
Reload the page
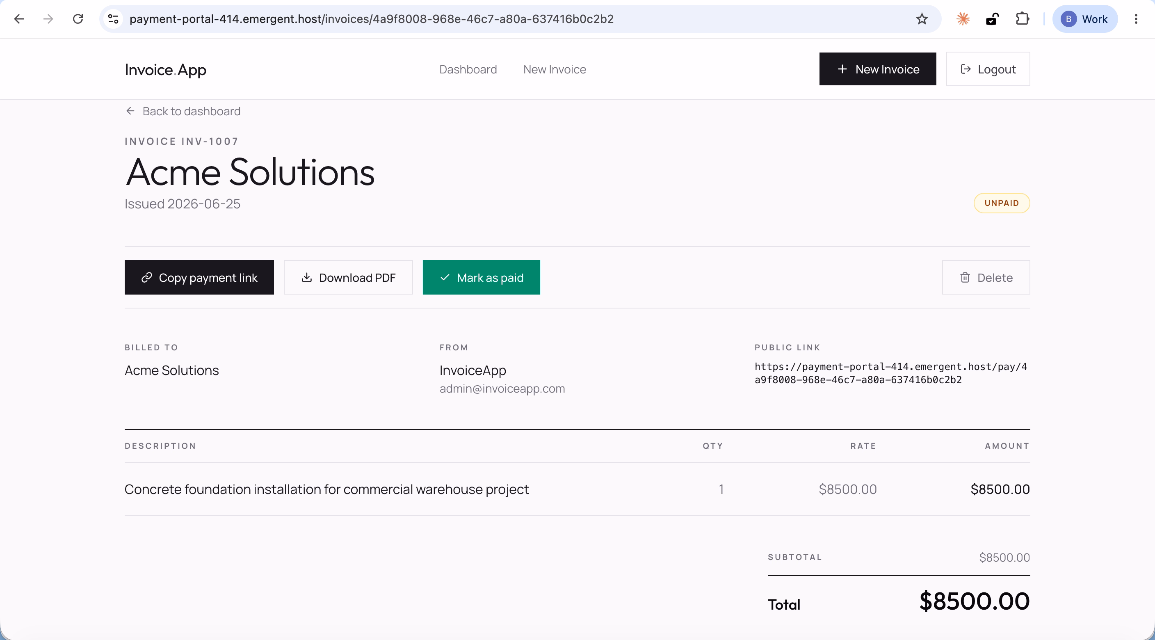(78, 19)
